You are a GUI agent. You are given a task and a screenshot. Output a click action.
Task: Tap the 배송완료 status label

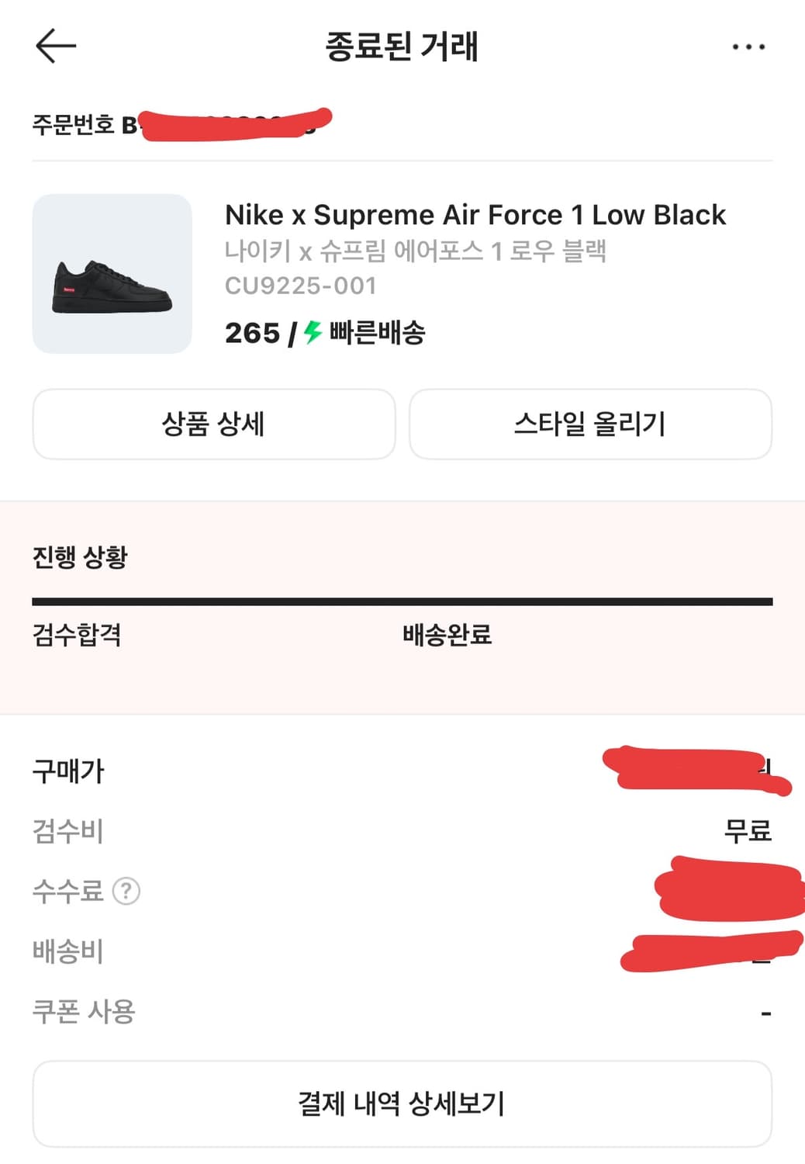click(447, 635)
